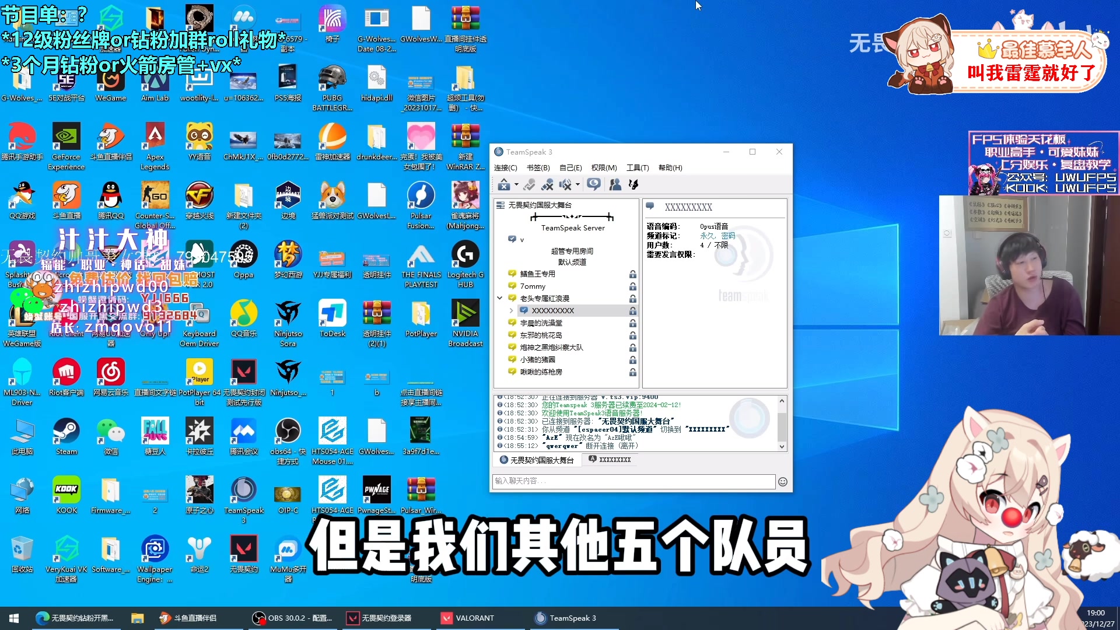Viewport: 1120px width, 630px height.
Task: Open the emoji picker smiley button
Action: coord(783,482)
